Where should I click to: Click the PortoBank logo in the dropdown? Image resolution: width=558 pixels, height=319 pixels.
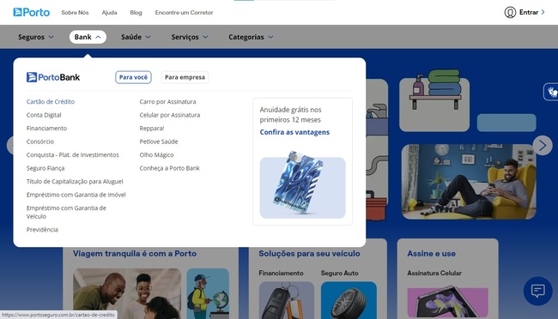[53, 77]
